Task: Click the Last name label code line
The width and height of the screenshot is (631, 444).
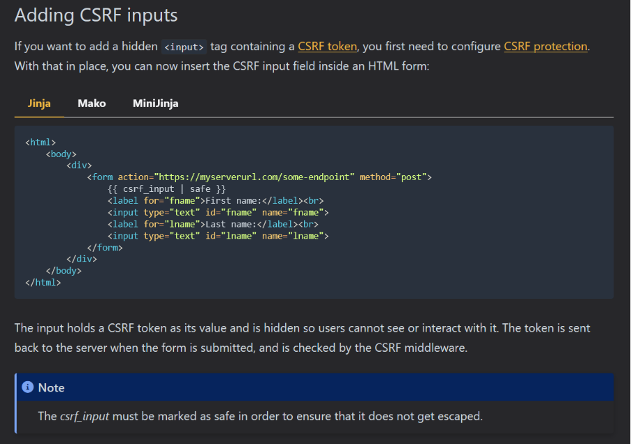Action: pos(212,224)
